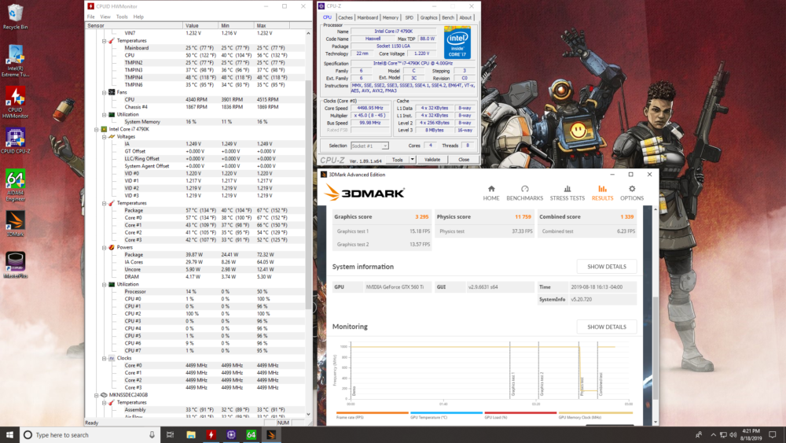Go to 3DMark HOME
Viewport: 786px width, 443px height.
click(x=490, y=193)
